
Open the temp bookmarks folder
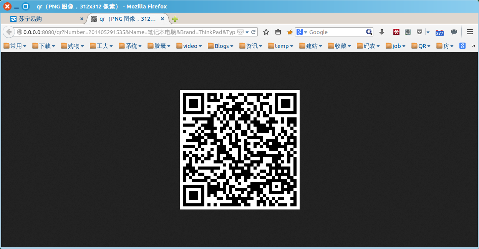click(281, 46)
